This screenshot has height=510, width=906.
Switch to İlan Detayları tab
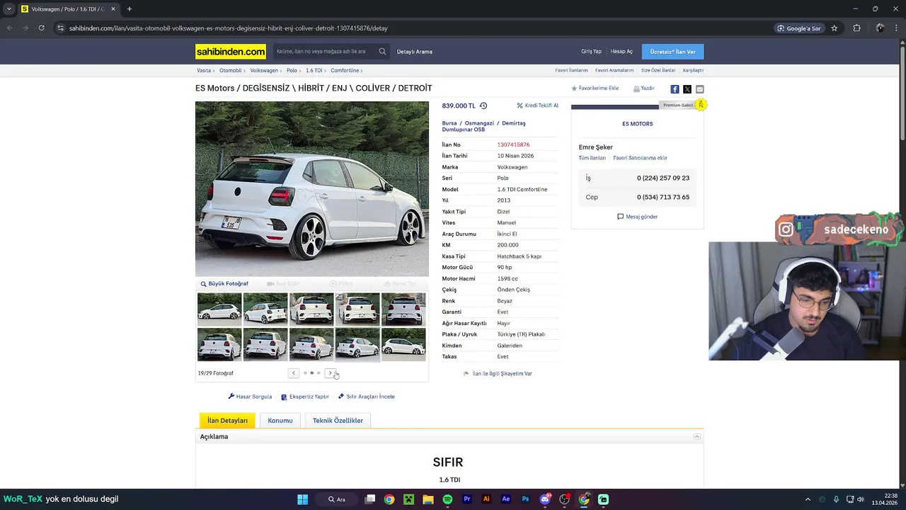click(x=227, y=421)
